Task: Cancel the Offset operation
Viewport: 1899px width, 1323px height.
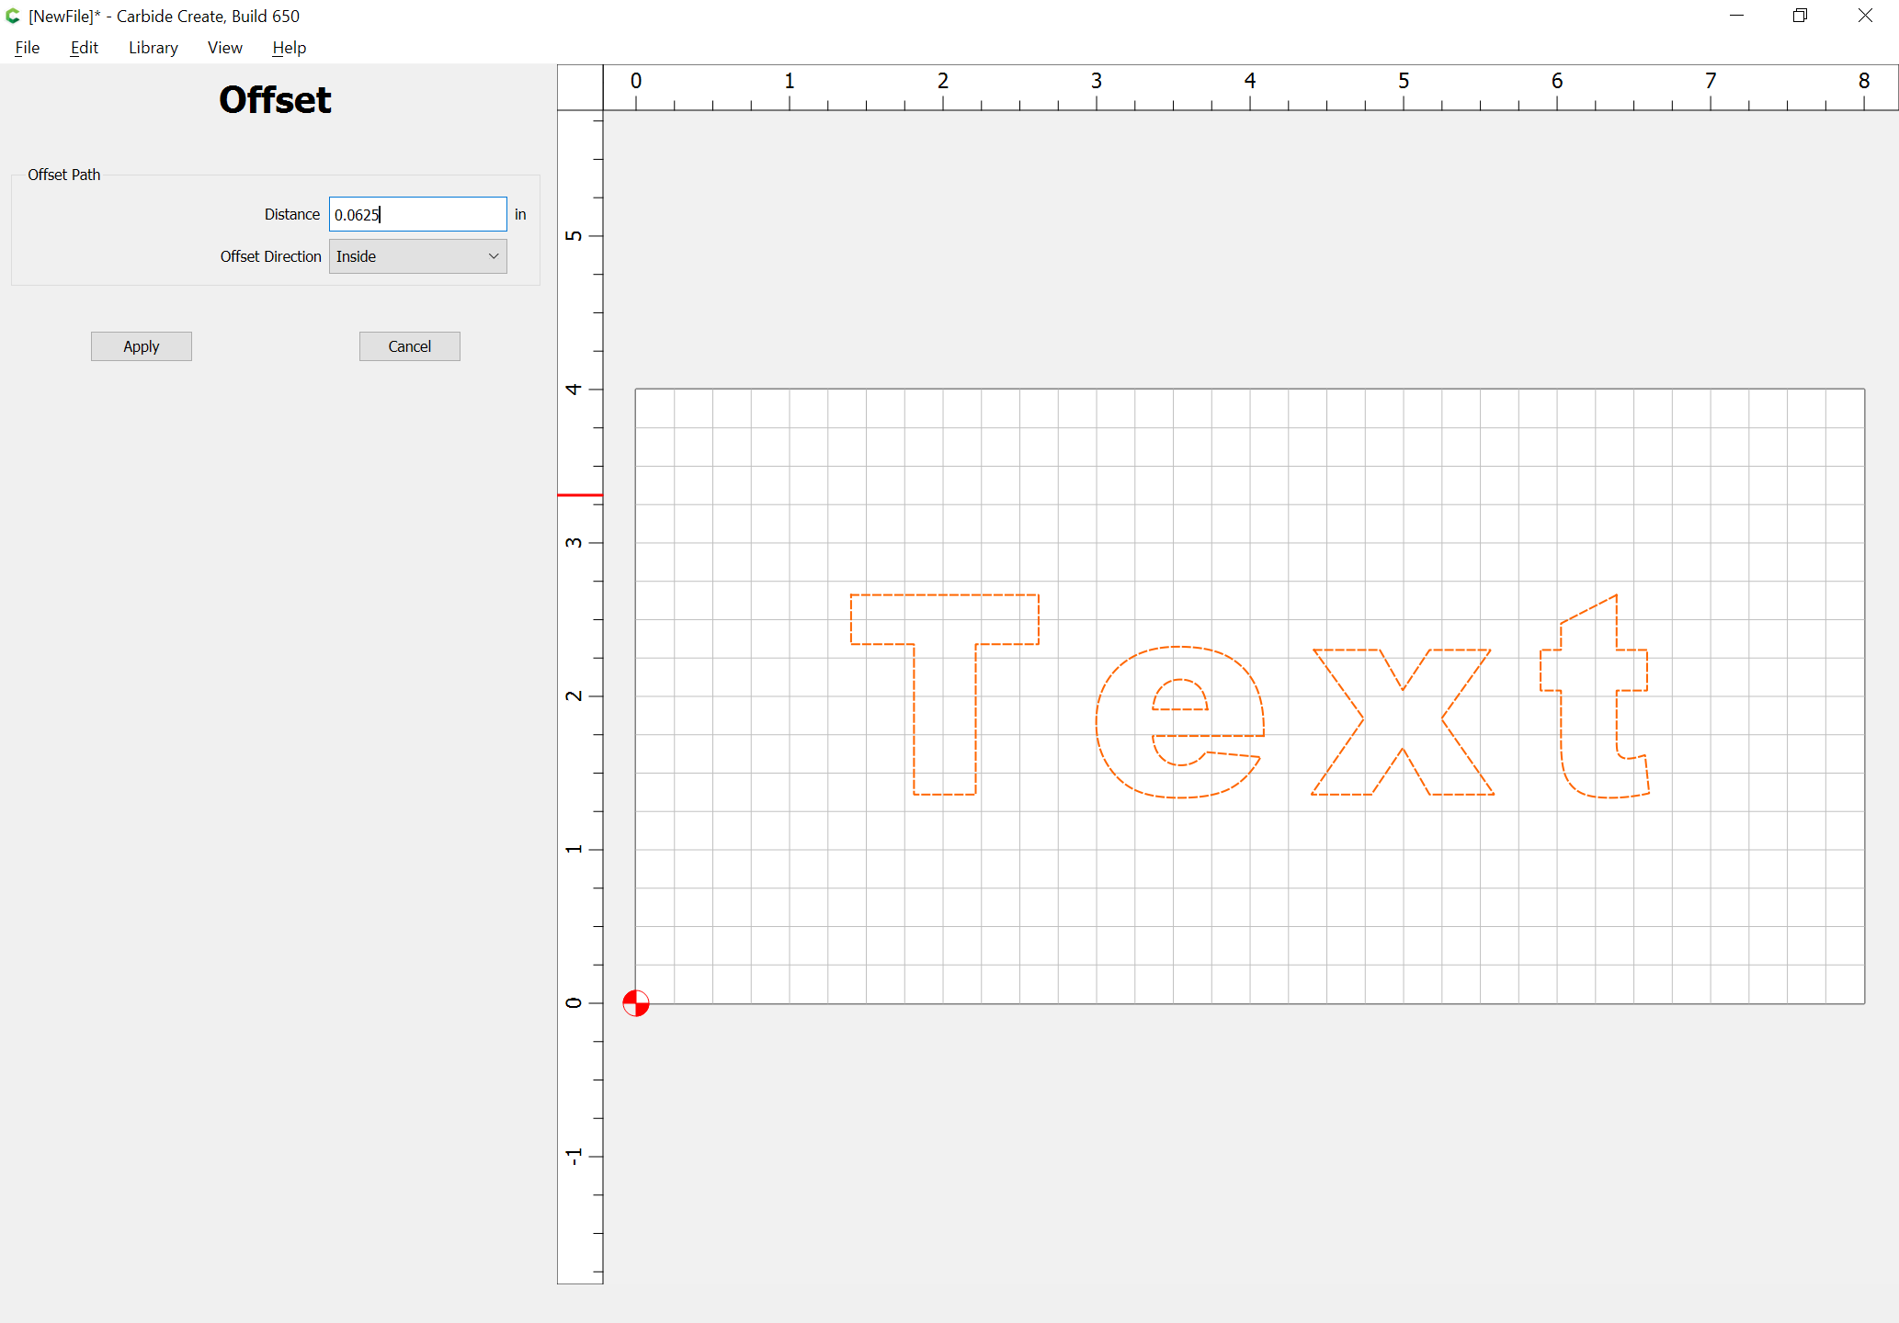Action: pyautogui.click(x=410, y=346)
